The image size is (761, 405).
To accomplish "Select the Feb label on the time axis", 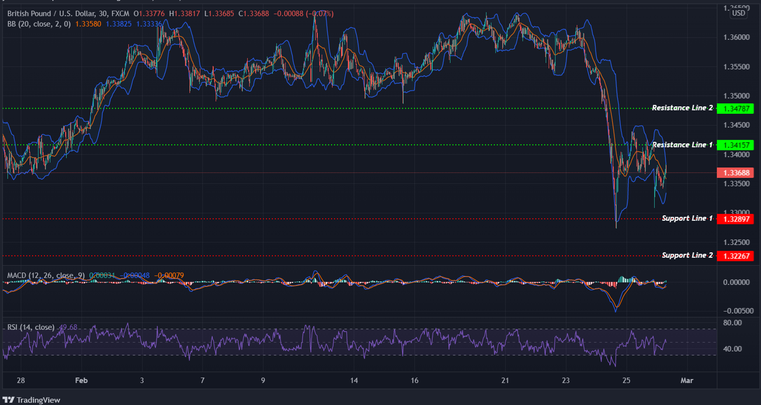I will pyautogui.click(x=81, y=381).
